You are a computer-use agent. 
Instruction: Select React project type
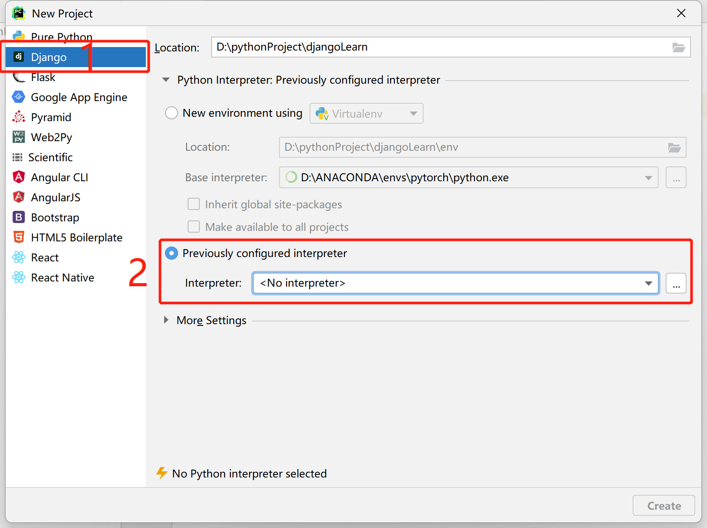(76, 257)
